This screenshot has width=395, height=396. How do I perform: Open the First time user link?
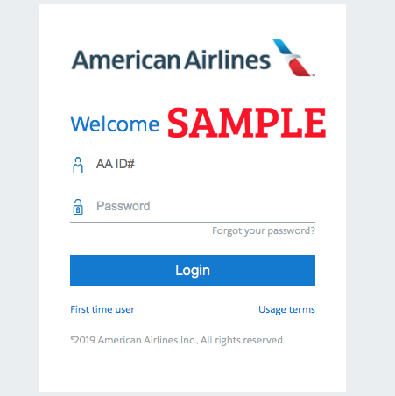point(102,309)
